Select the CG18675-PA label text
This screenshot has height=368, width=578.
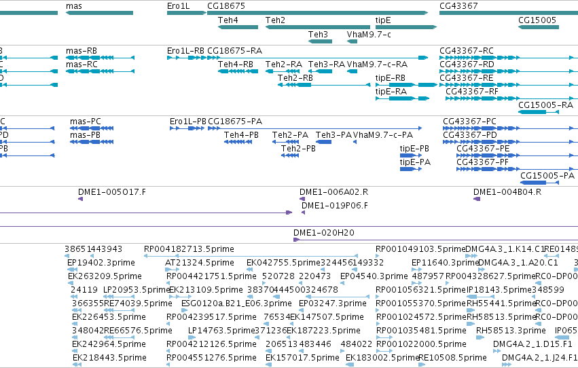235,121
